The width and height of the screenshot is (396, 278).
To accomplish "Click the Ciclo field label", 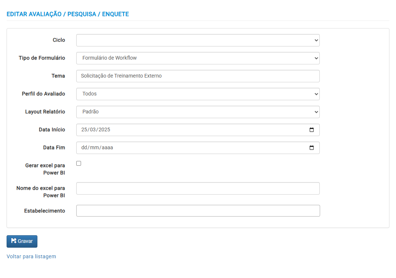I will [x=59, y=40].
